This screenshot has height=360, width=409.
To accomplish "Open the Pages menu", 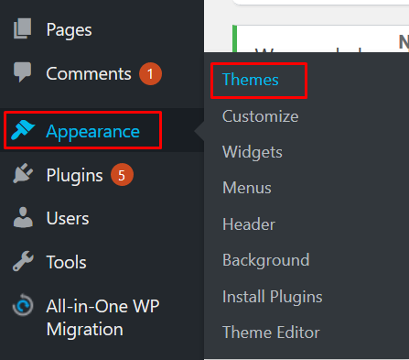I will [x=69, y=30].
